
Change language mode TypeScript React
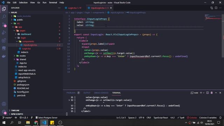point(161,118)
